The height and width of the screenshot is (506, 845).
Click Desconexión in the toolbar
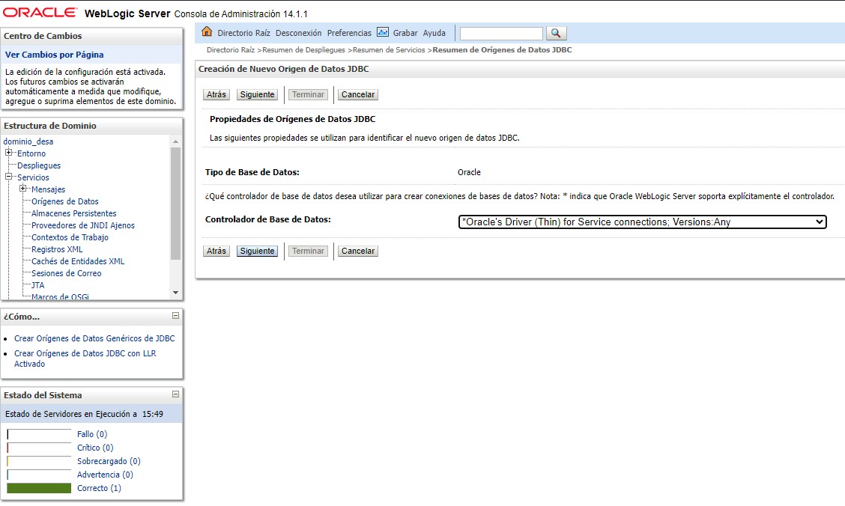[x=299, y=33]
